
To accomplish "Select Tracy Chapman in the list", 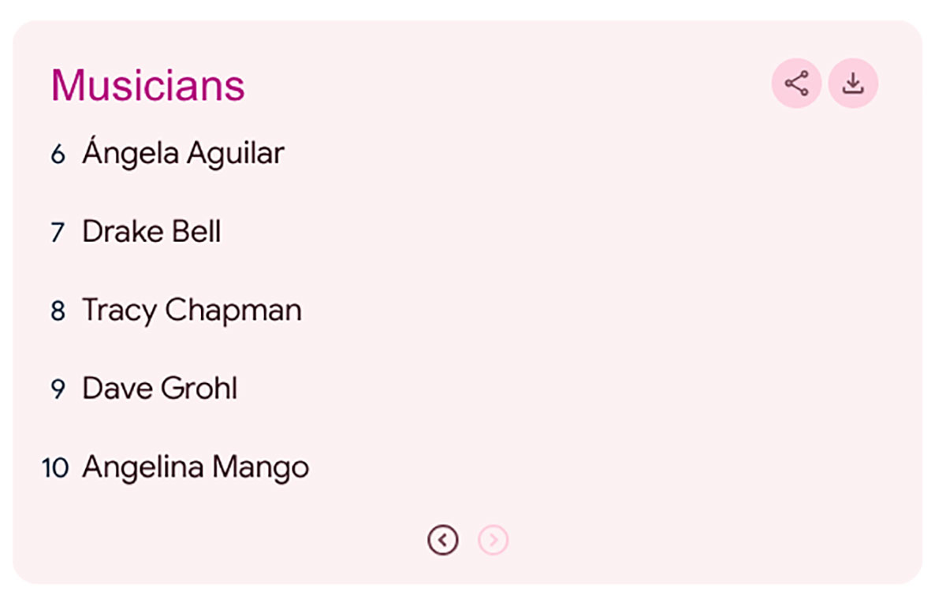I will pos(192,310).
